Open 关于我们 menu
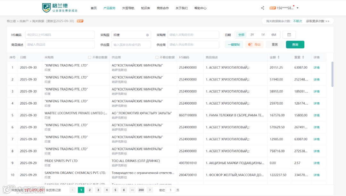Screen dimensions: 346x196 (181, 8)
